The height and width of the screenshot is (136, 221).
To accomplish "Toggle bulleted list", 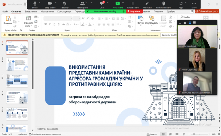I will point(99,18).
